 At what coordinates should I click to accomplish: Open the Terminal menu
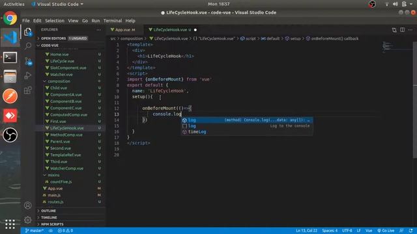click(x=113, y=21)
